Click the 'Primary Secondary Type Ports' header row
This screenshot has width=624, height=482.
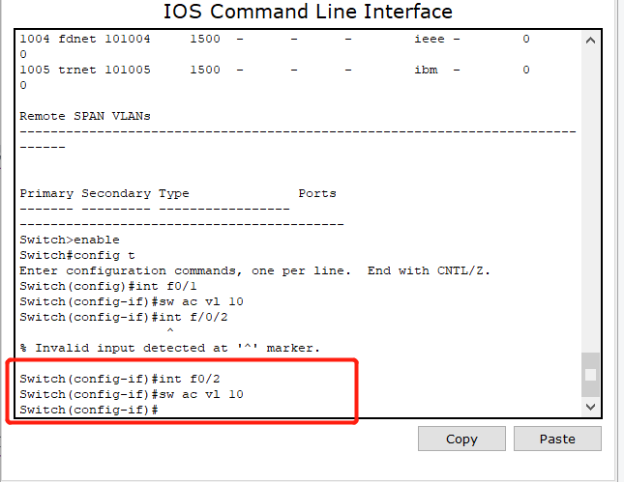tap(178, 193)
